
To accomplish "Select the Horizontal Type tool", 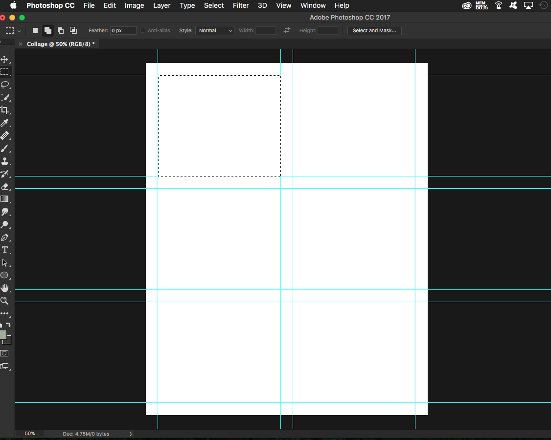I will [x=4, y=250].
